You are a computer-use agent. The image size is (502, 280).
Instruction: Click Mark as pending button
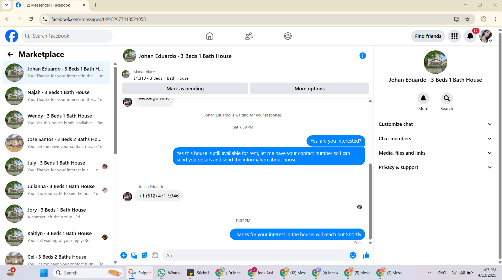point(185,89)
